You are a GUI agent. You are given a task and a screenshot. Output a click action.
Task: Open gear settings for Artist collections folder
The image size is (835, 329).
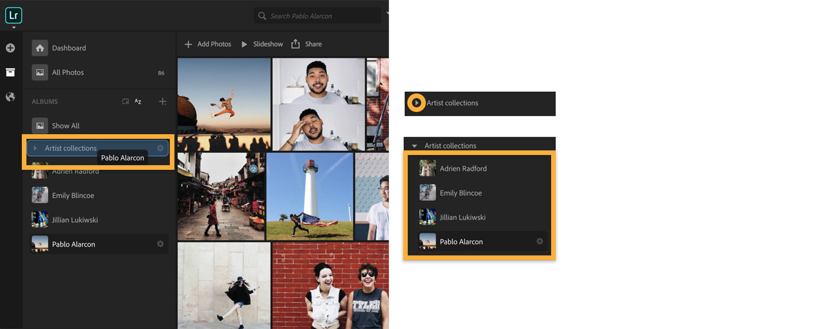click(x=161, y=148)
